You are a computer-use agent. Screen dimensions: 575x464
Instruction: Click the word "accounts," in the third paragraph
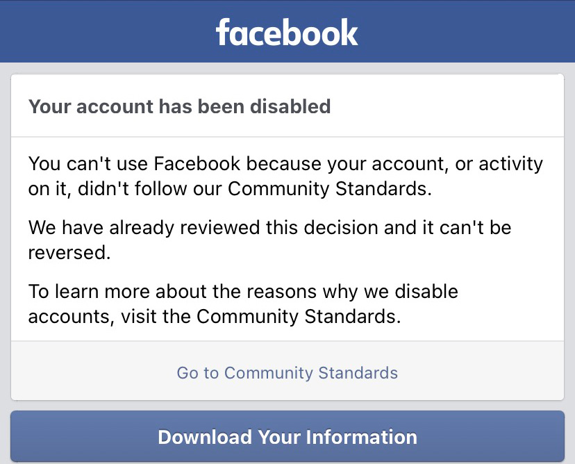tap(69, 317)
